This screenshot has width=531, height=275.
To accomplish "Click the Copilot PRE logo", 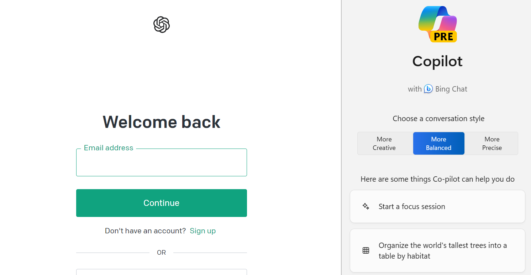I will pyautogui.click(x=437, y=24).
